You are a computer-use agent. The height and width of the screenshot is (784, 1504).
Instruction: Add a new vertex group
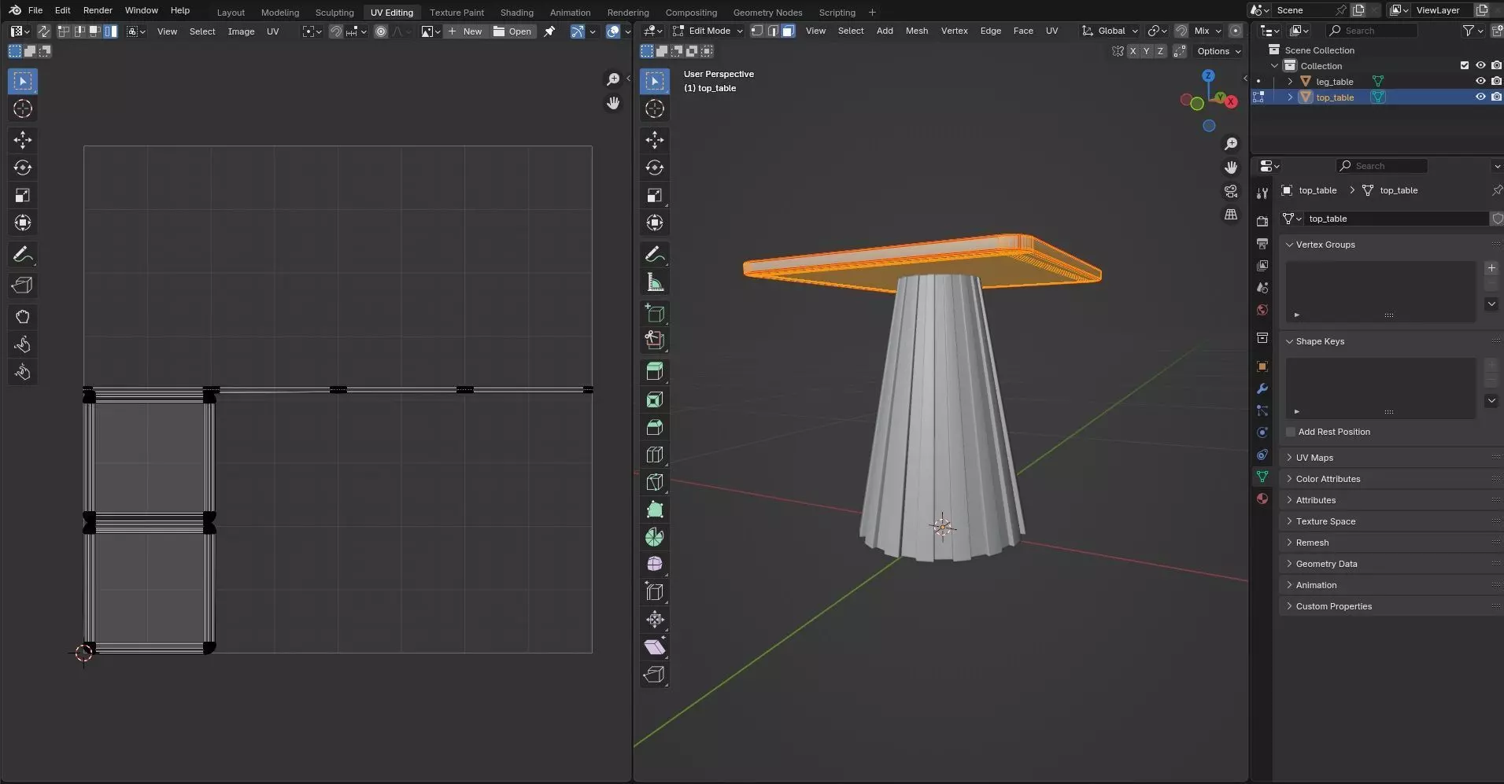1491,268
